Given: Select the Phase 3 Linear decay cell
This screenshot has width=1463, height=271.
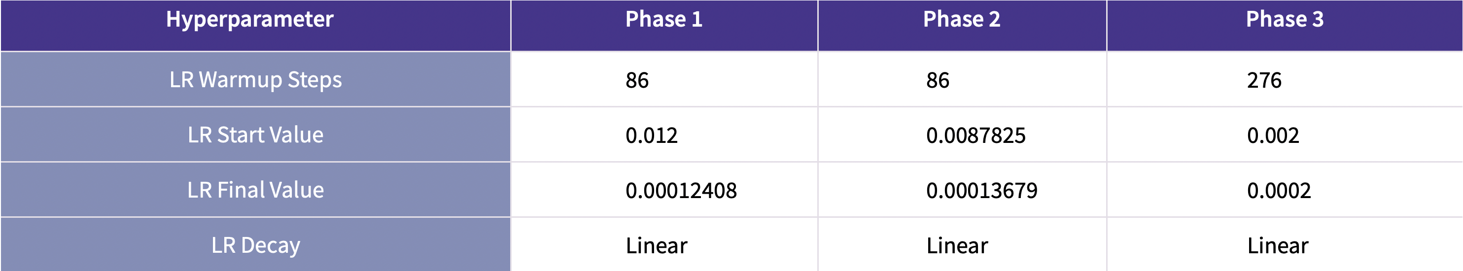Looking at the screenshot, I should pyautogui.click(x=1278, y=246).
